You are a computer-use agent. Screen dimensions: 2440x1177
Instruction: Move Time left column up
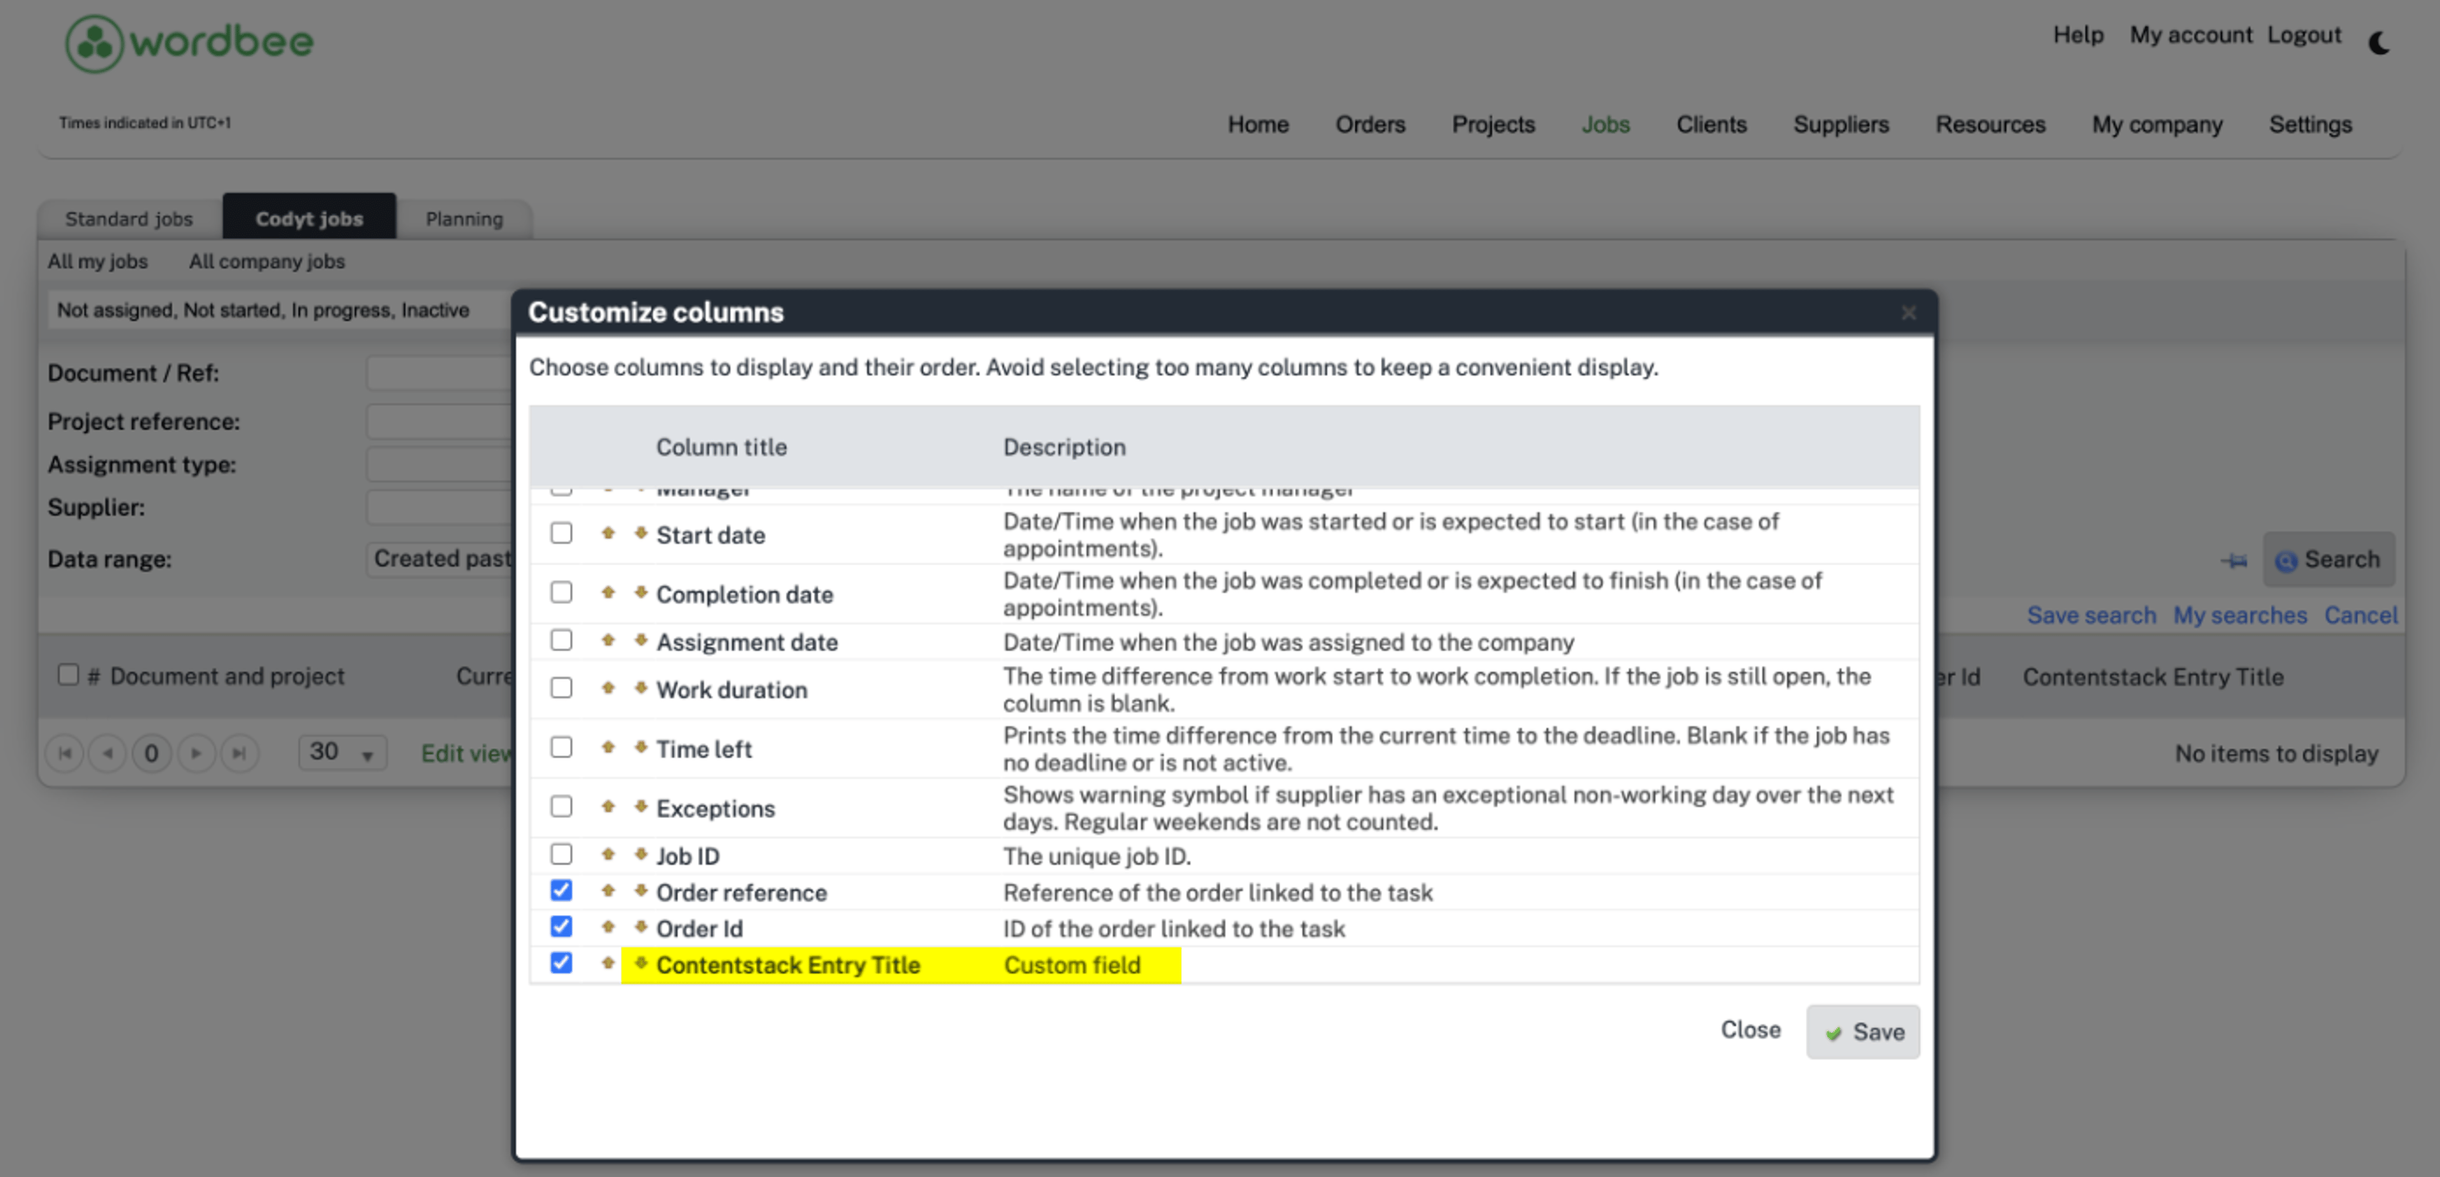(608, 747)
